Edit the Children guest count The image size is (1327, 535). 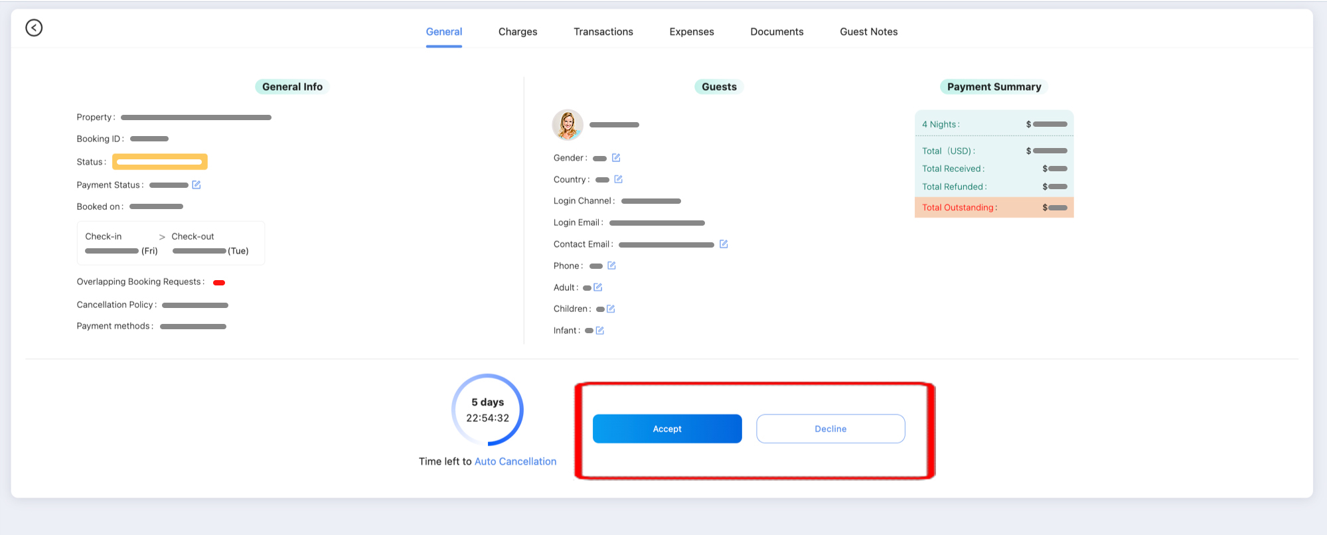[x=611, y=309]
